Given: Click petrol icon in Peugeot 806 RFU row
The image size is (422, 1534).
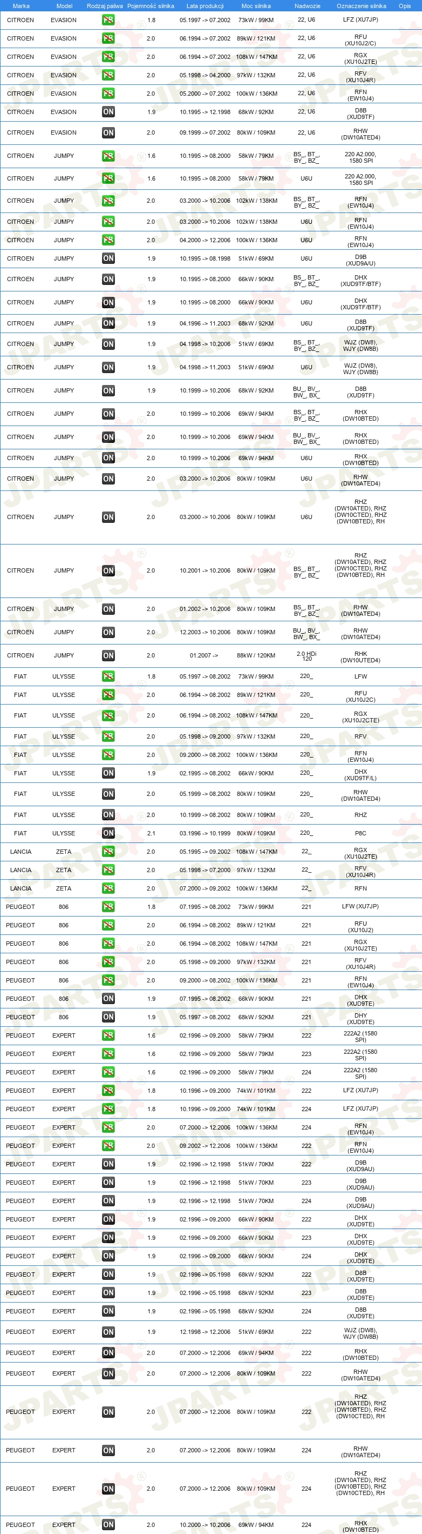Looking at the screenshot, I should pos(108,925).
